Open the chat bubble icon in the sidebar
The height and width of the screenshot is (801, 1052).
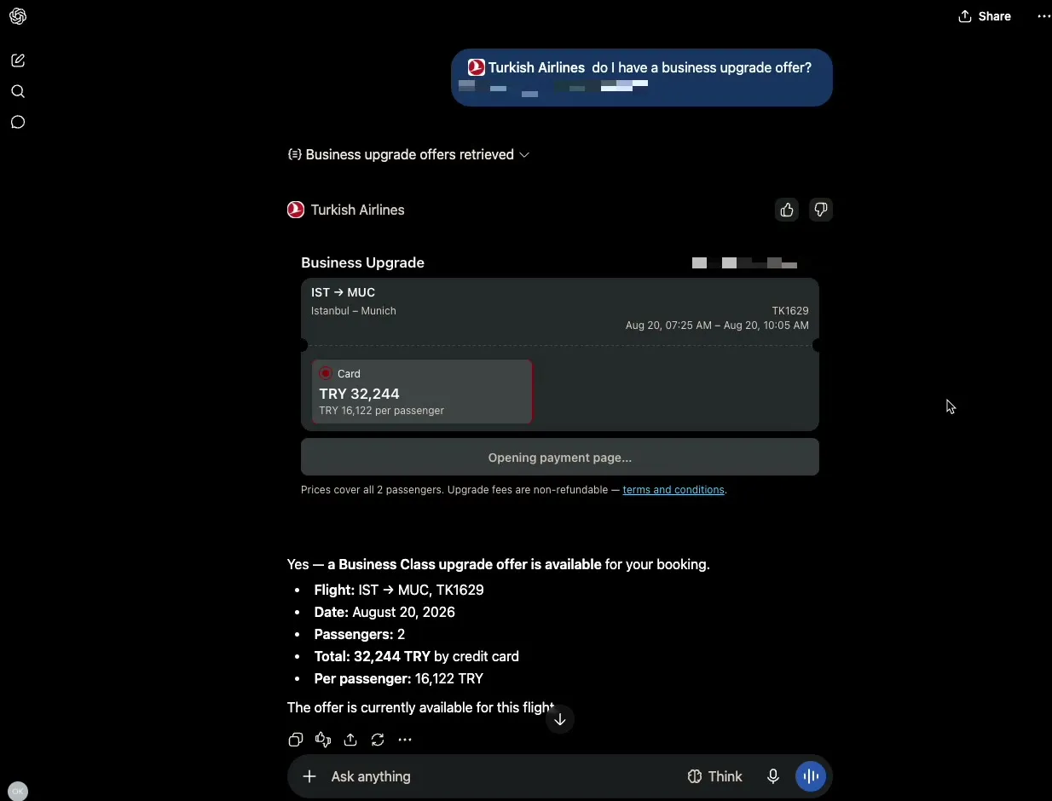tap(18, 122)
